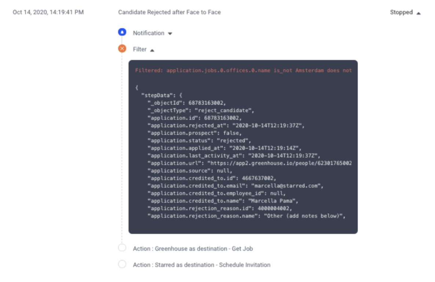
Task: Click the "stepData" line in JSON
Action: tap(162, 95)
